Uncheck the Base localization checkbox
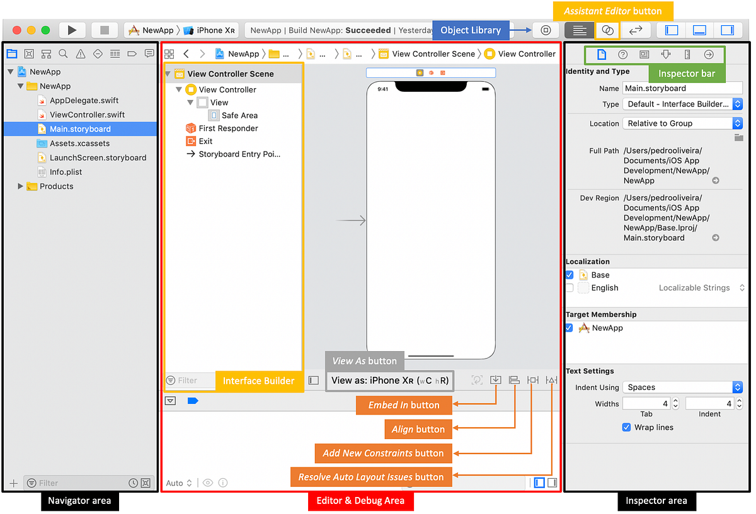This screenshot has height=514, width=756. pyautogui.click(x=570, y=274)
